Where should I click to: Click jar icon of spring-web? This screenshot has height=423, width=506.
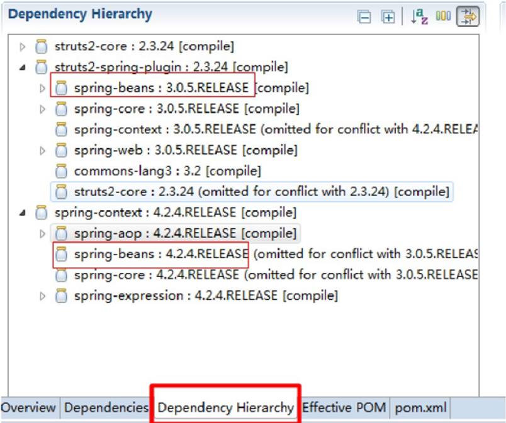click(x=61, y=150)
